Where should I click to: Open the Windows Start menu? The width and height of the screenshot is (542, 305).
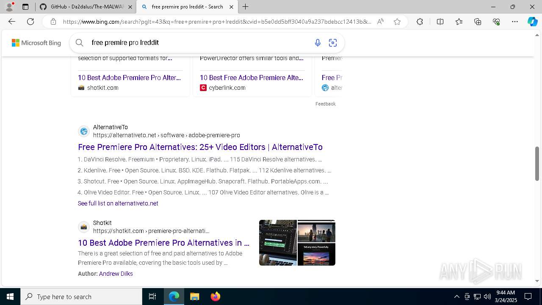[x=10, y=297]
